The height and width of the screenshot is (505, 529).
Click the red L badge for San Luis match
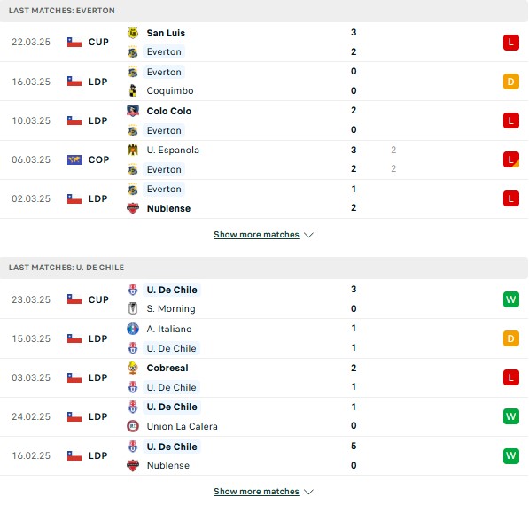(x=510, y=43)
